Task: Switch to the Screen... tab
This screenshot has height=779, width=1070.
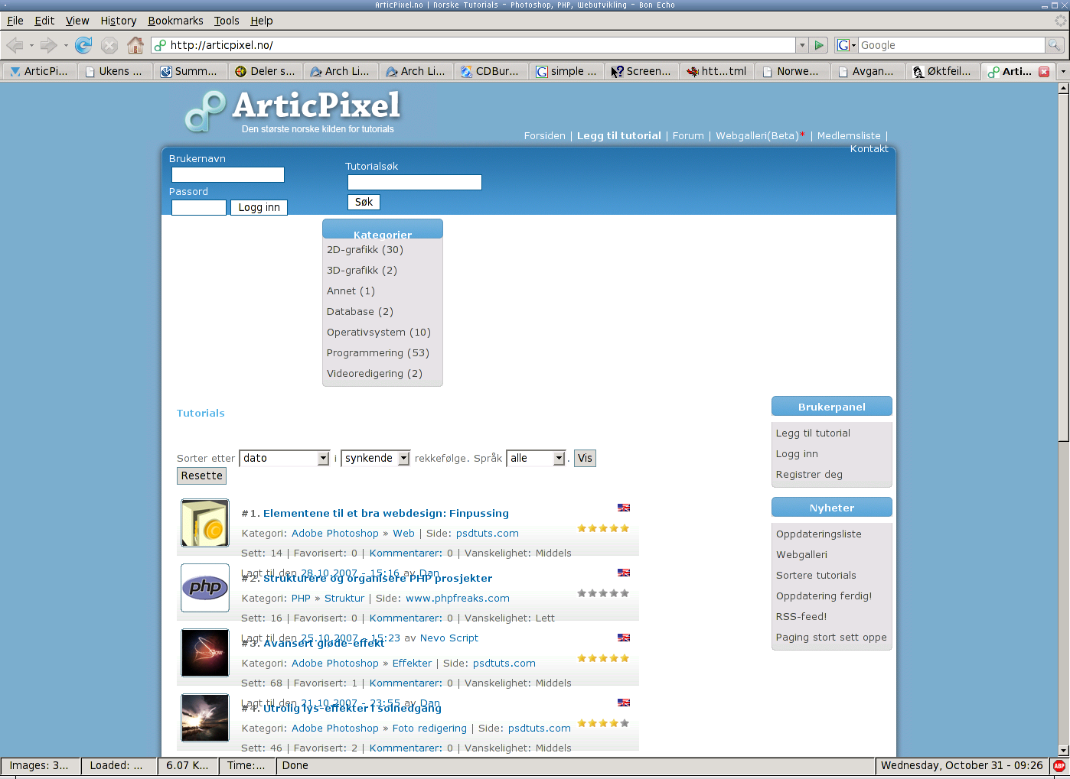Action: click(x=641, y=71)
